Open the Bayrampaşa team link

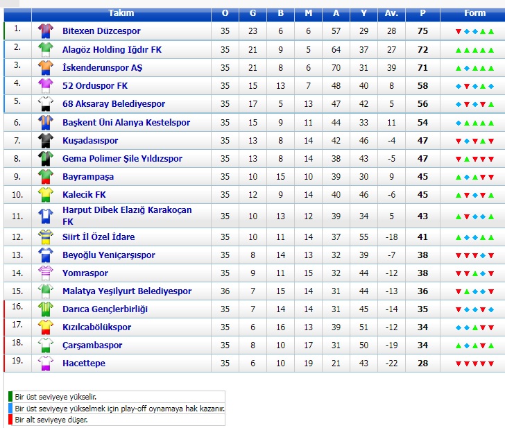88,177
